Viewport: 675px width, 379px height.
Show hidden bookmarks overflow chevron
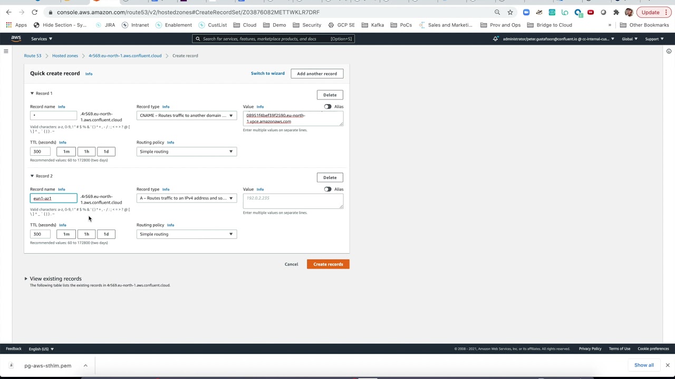coord(610,25)
